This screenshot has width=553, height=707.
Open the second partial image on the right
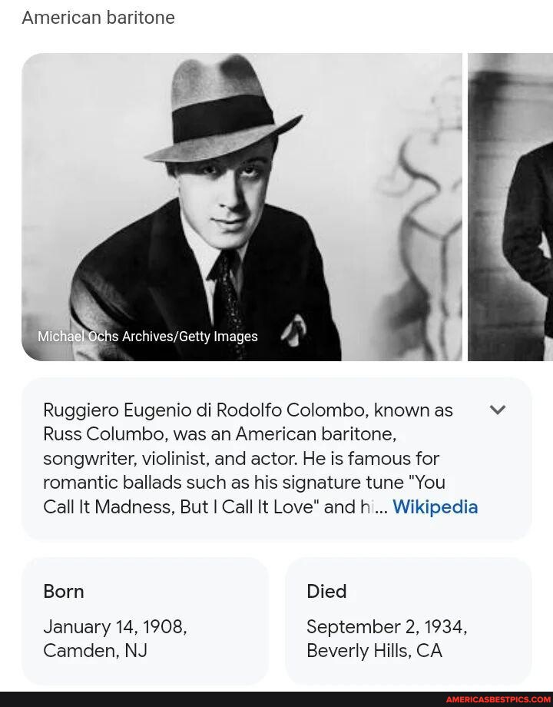click(511, 207)
